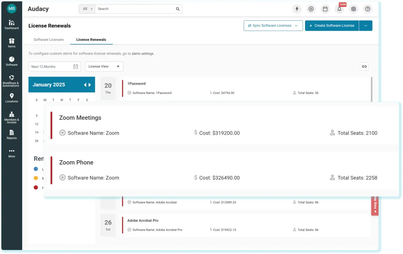The width and height of the screenshot is (403, 254).
Task: Go to next month in calendar
Action: [x=90, y=85]
